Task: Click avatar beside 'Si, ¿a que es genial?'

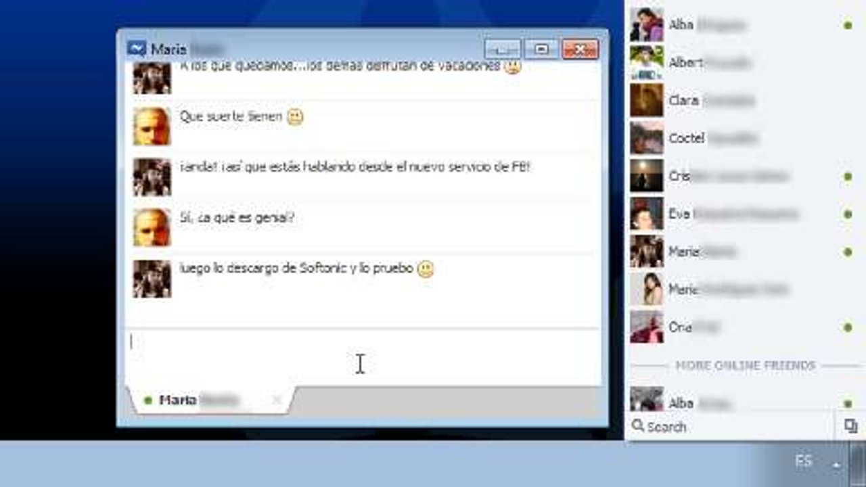Action: (152, 227)
